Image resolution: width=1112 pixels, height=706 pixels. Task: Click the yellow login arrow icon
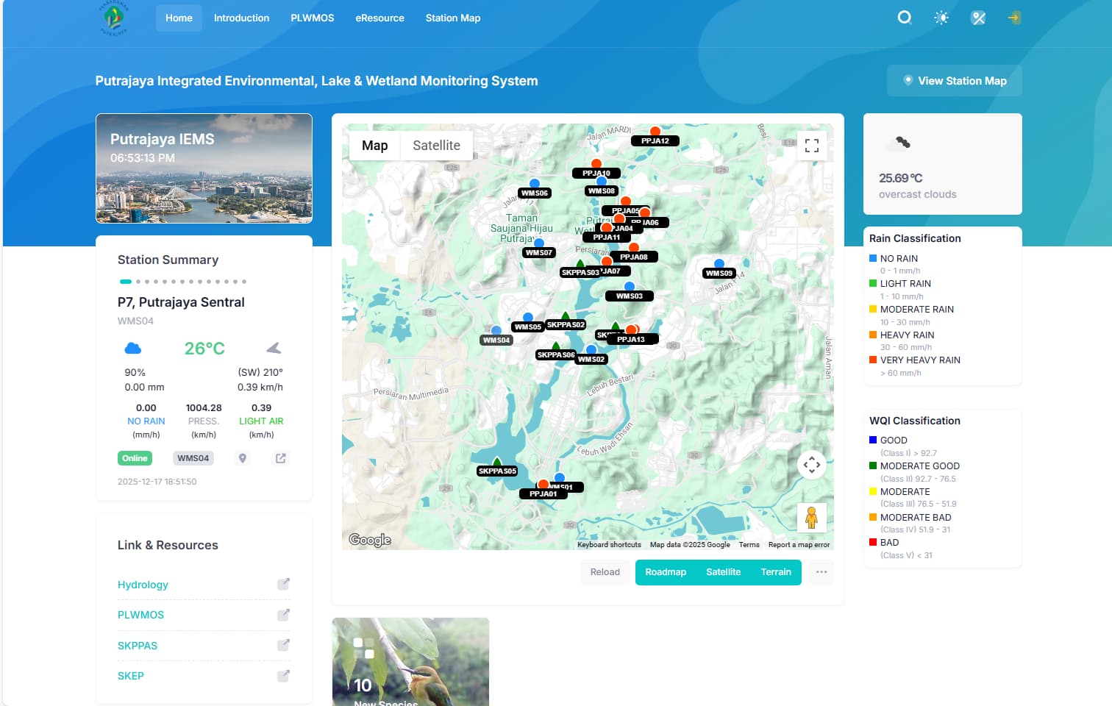coord(1014,18)
